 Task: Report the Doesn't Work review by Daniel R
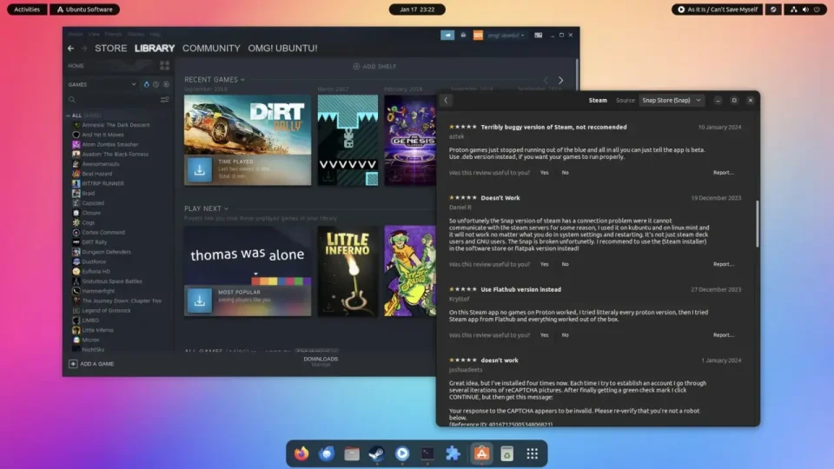pos(724,264)
